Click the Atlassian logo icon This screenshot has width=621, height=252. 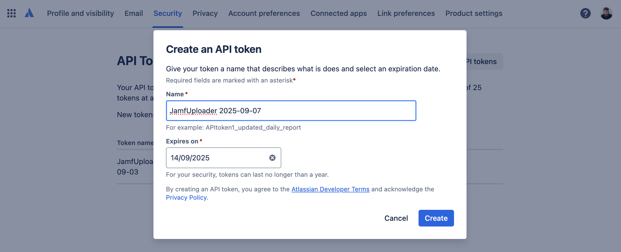[x=29, y=13]
